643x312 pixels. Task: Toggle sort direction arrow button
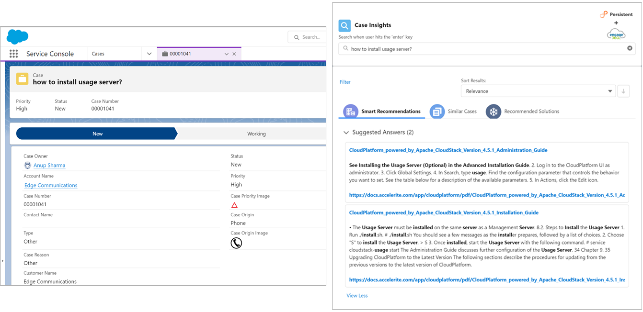coord(623,91)
